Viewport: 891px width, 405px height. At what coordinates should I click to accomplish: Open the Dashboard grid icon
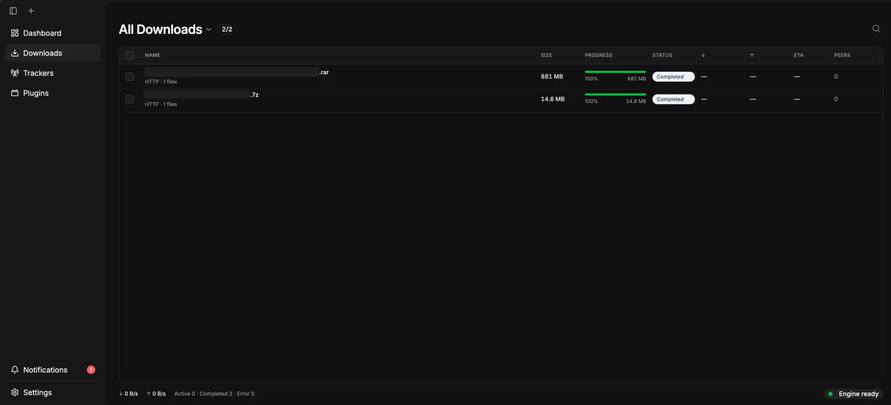click(15, 33)
